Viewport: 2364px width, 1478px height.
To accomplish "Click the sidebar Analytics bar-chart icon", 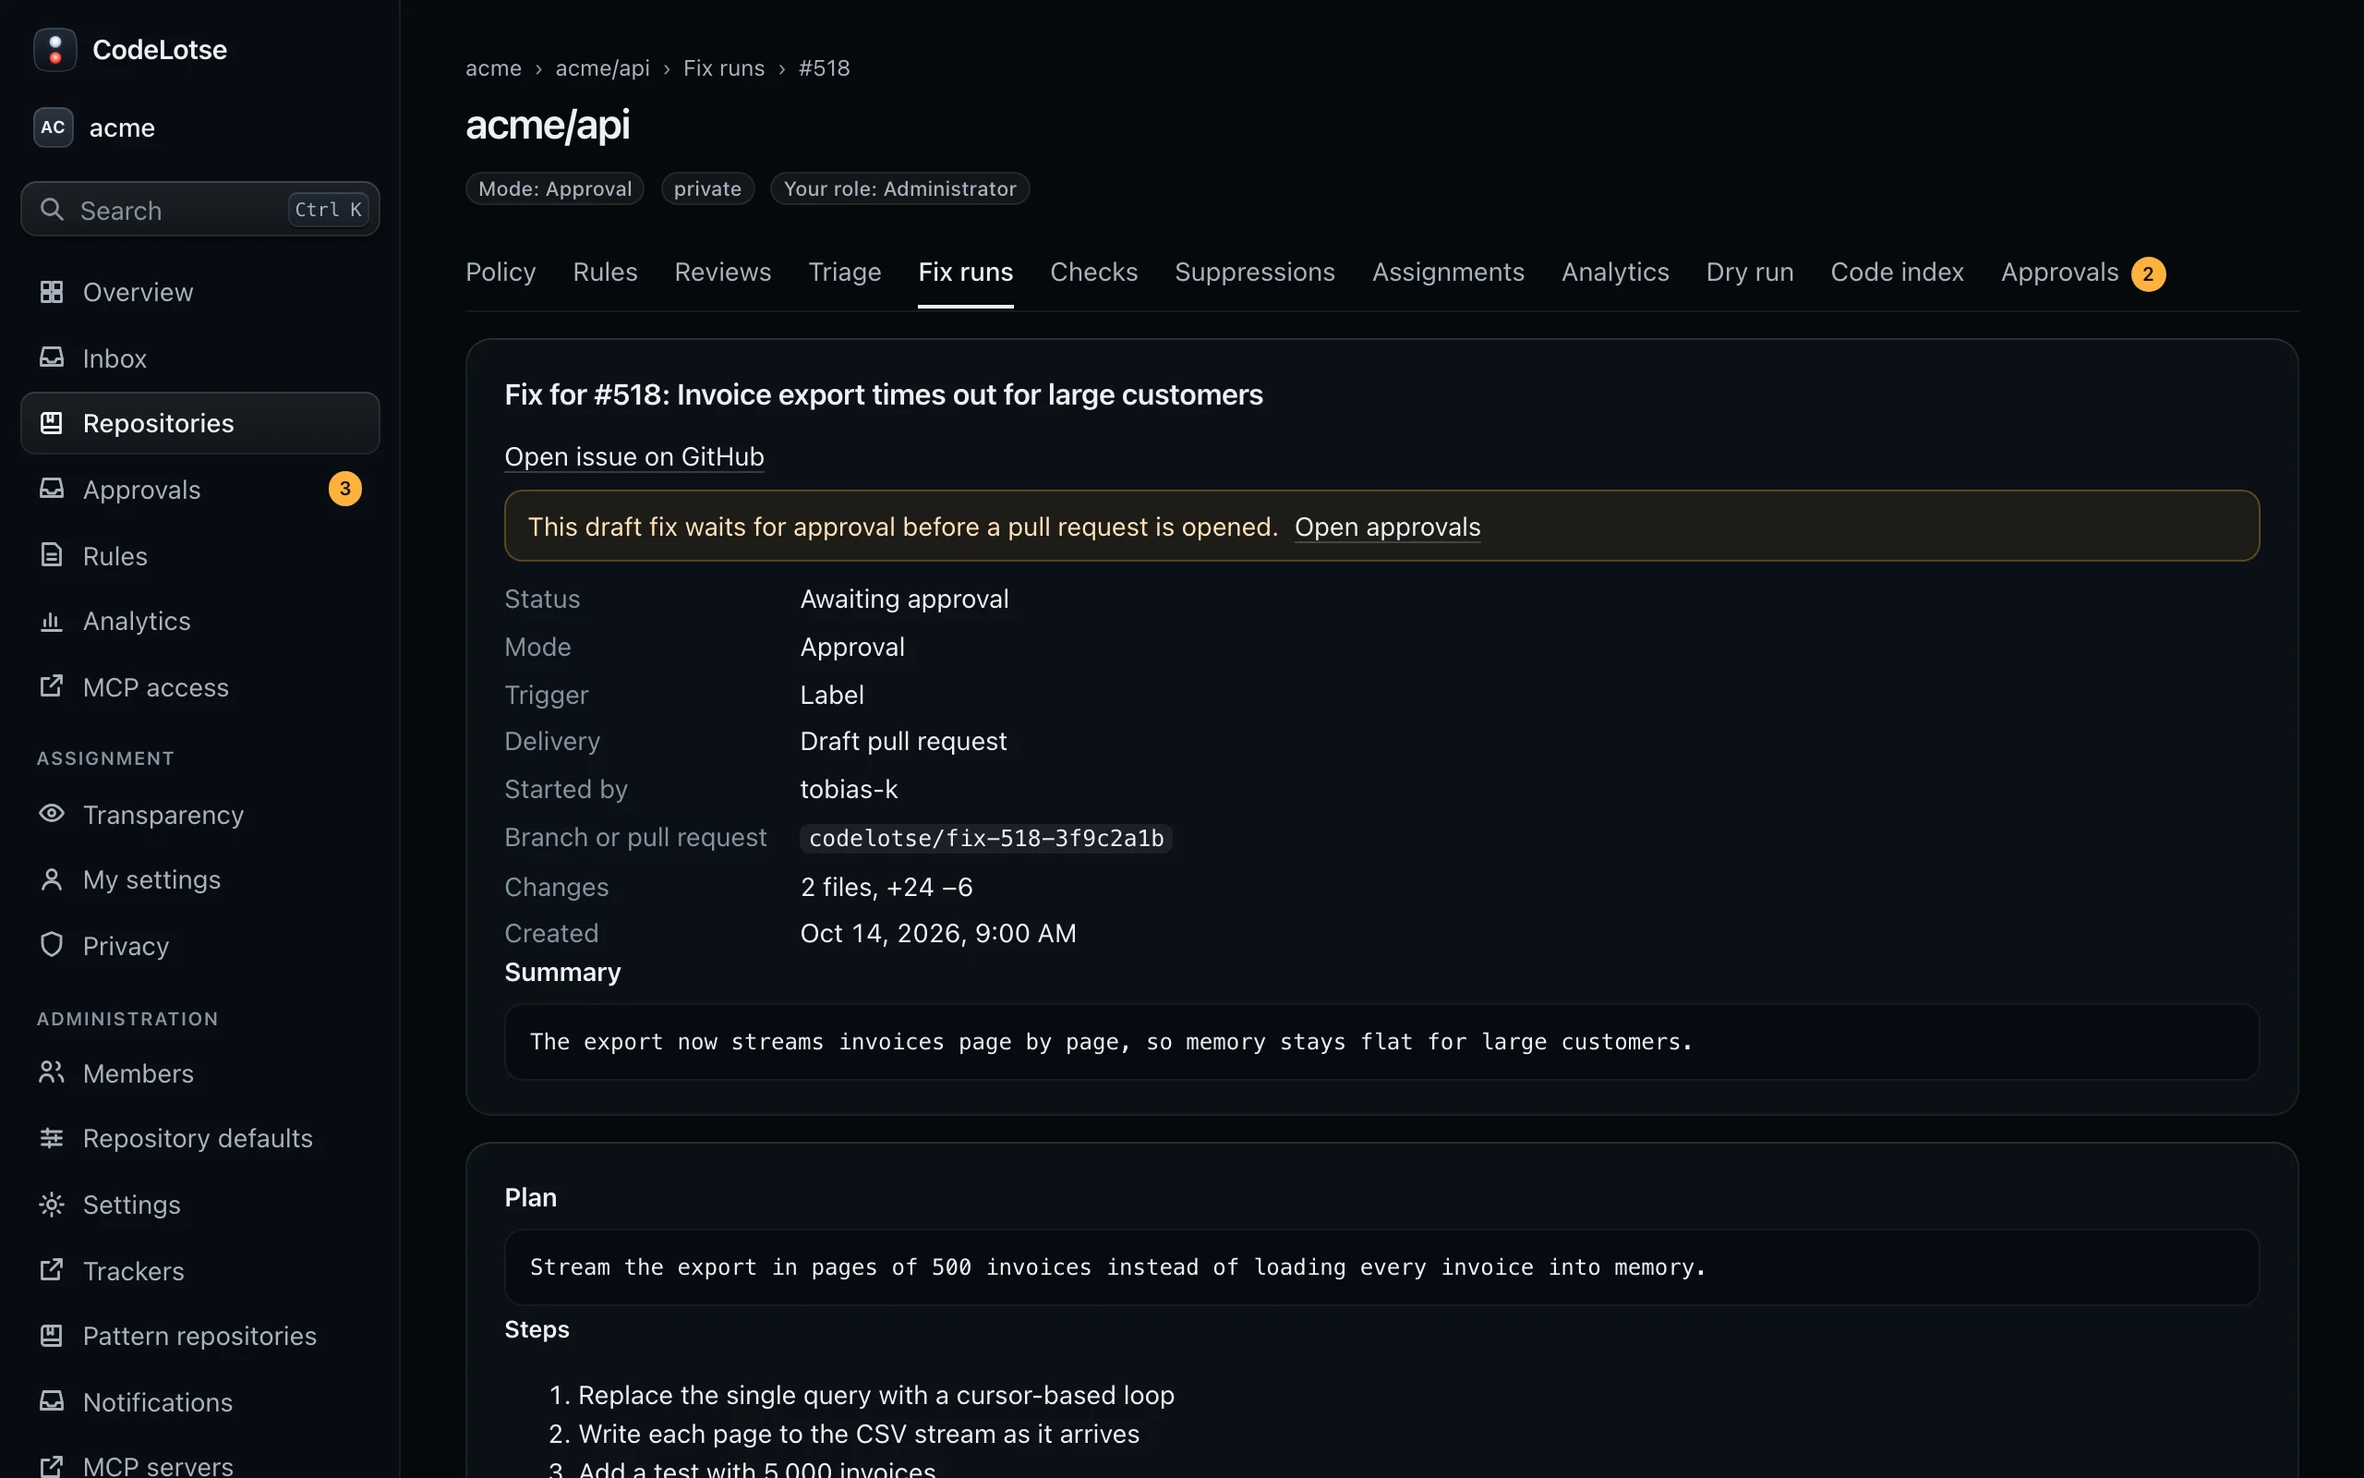I will [x=52, y=621].
